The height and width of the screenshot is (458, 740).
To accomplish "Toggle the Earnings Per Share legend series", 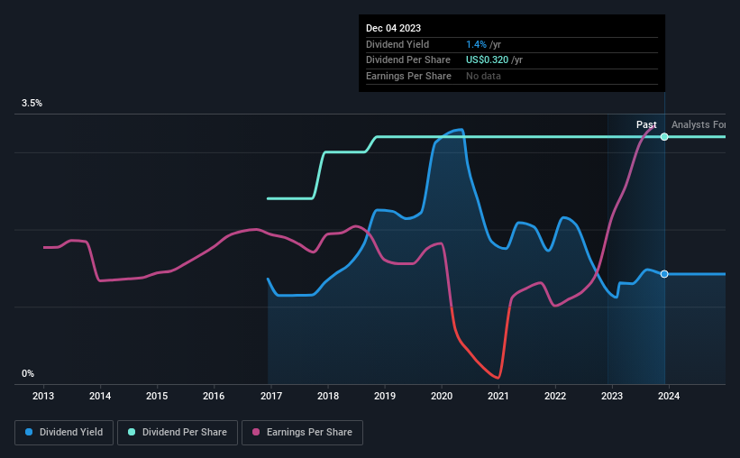I will point(302,433).
